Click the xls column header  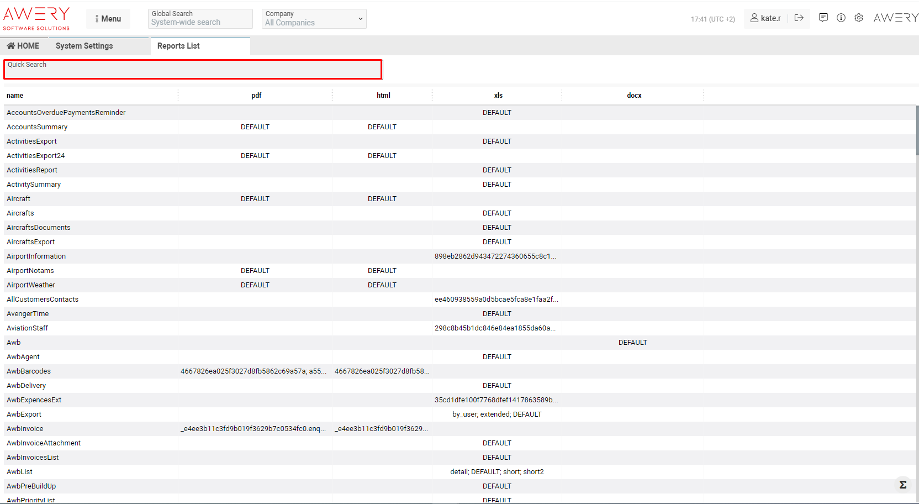pos(498,96)
